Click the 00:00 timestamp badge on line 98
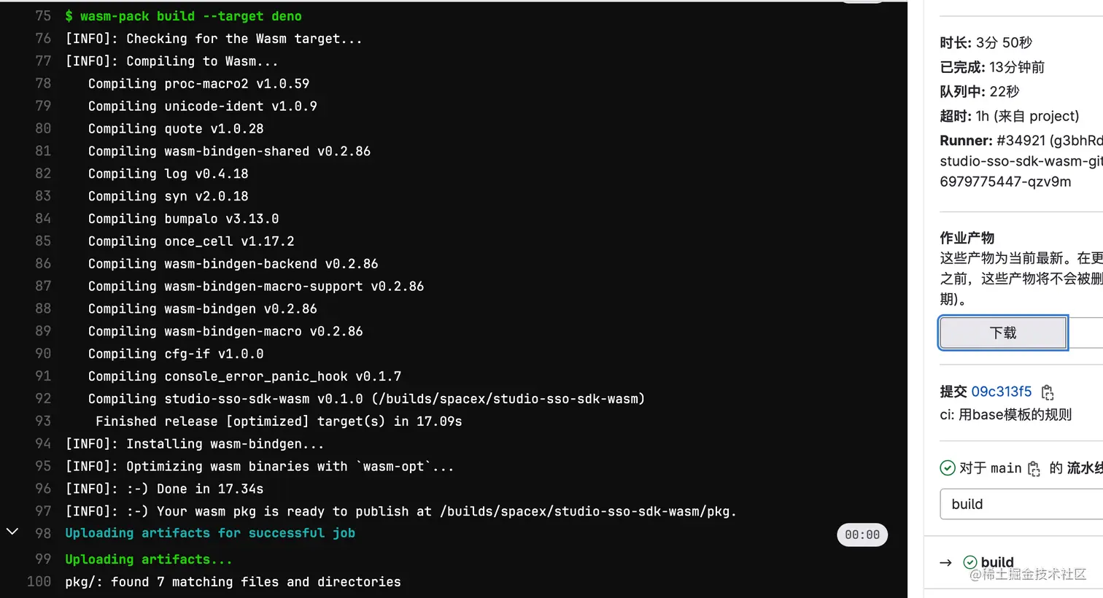 click(x=862, y=535)
